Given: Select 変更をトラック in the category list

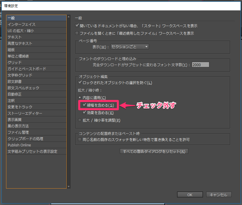Looking at the screenshot, I should pyautogui.click(x=36, y=107).
